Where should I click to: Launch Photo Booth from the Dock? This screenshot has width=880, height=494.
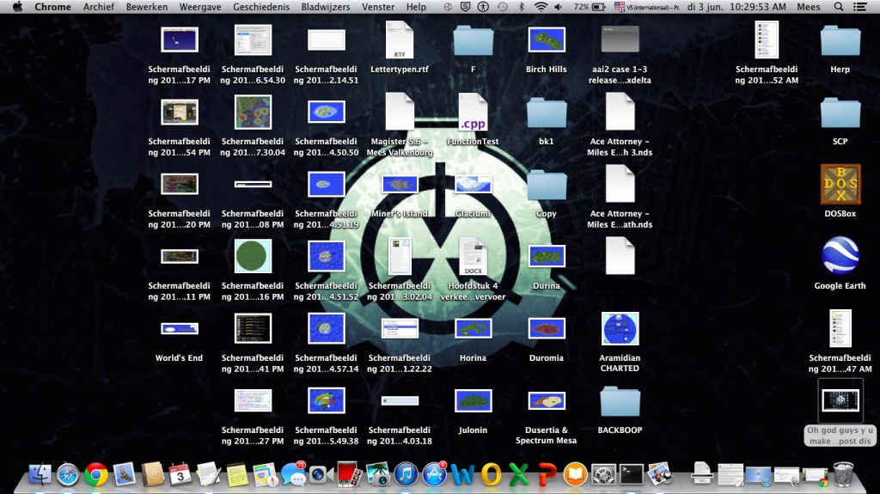click(x=349, y=474)
